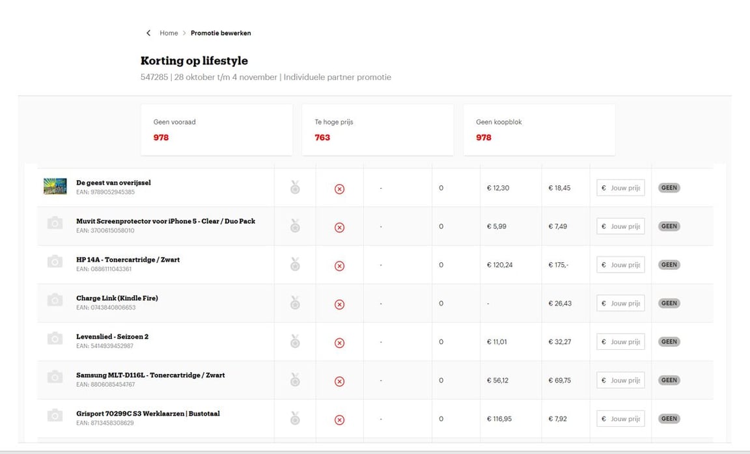750x454 pixels.
Task: Open the Charge Link (Kindle Fire) product title
Action: [x=117, y=298]
